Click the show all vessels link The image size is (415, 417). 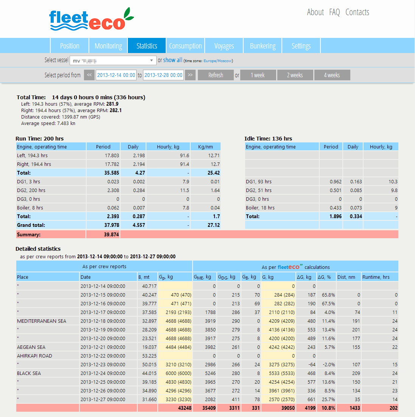pos(173,60)
